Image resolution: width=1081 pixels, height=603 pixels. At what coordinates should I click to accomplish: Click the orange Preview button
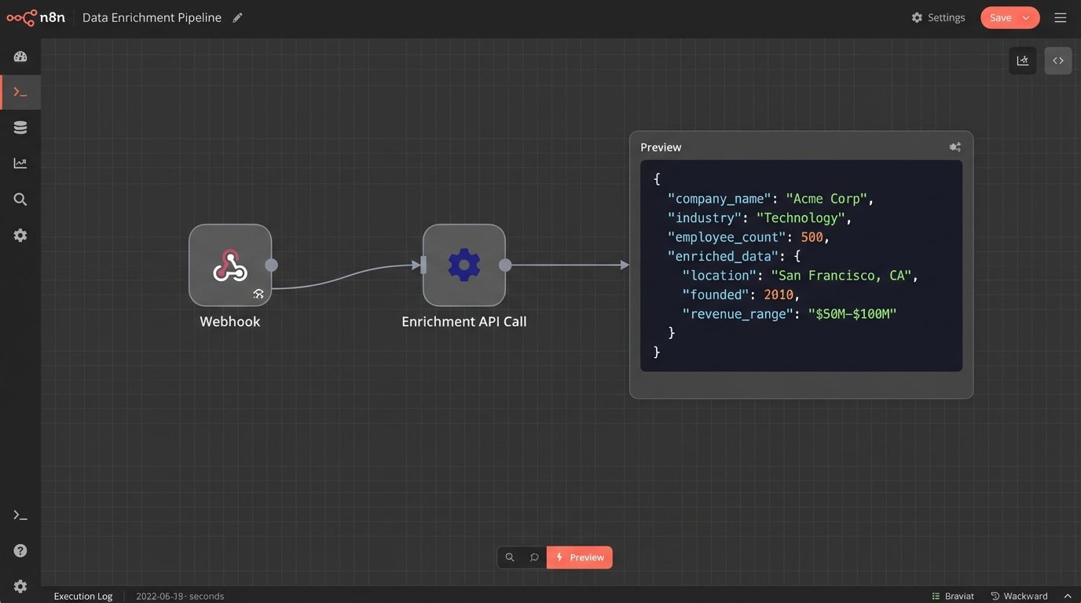coord(580,557)
